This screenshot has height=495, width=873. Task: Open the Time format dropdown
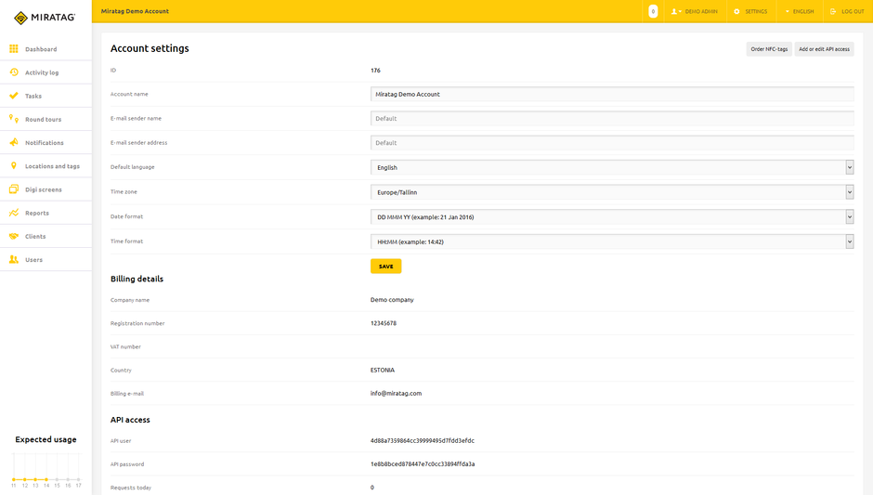612,241
